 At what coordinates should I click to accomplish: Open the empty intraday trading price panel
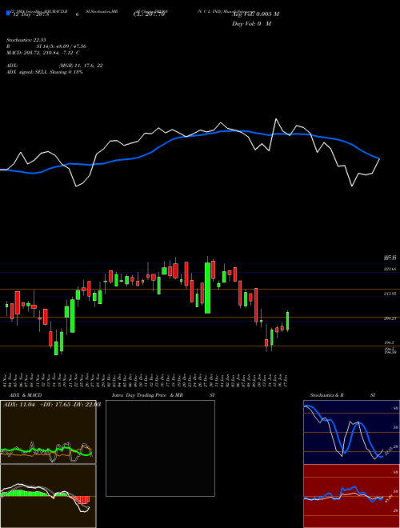point(160,448)
